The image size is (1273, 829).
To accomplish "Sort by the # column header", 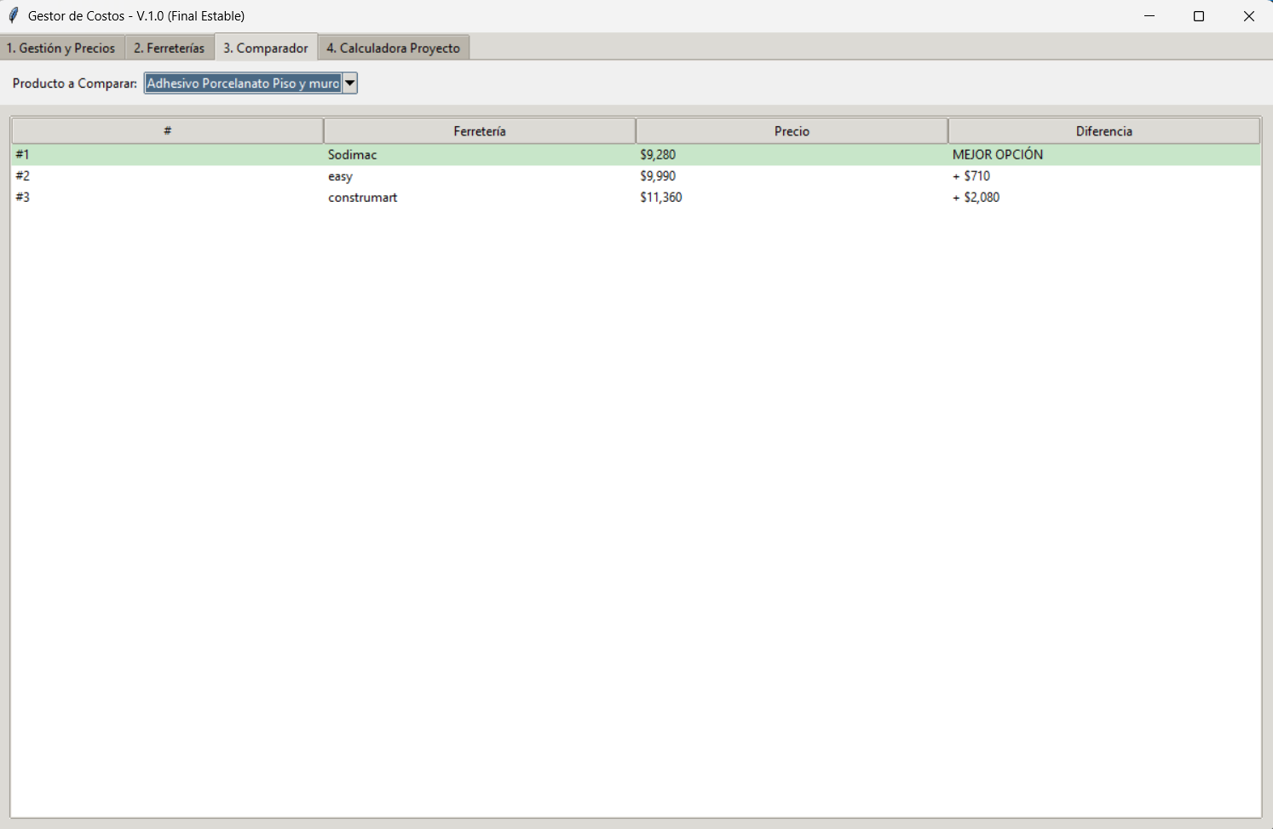I will tap(167, 131).
